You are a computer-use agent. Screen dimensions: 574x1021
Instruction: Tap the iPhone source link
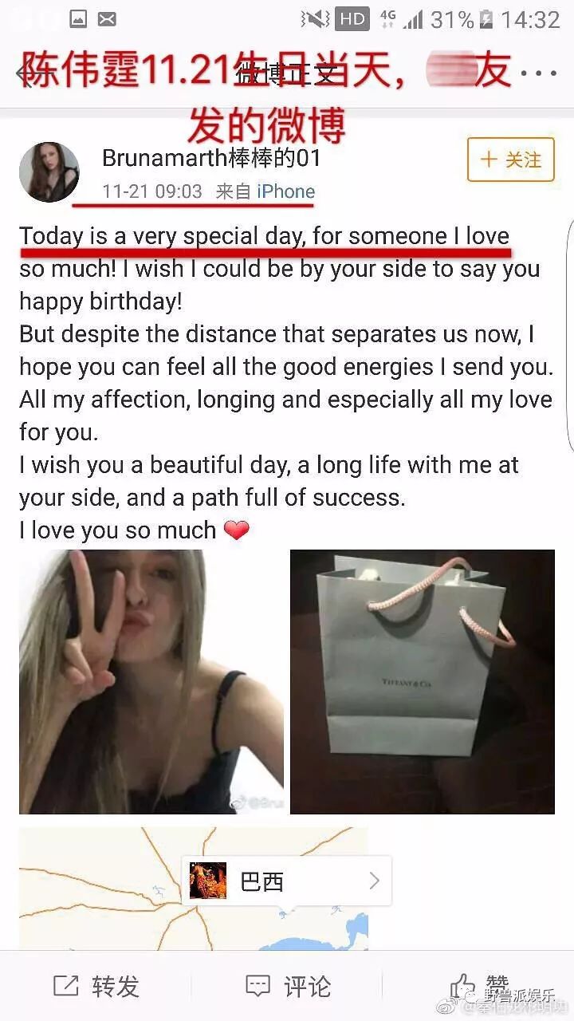point(285,191)
